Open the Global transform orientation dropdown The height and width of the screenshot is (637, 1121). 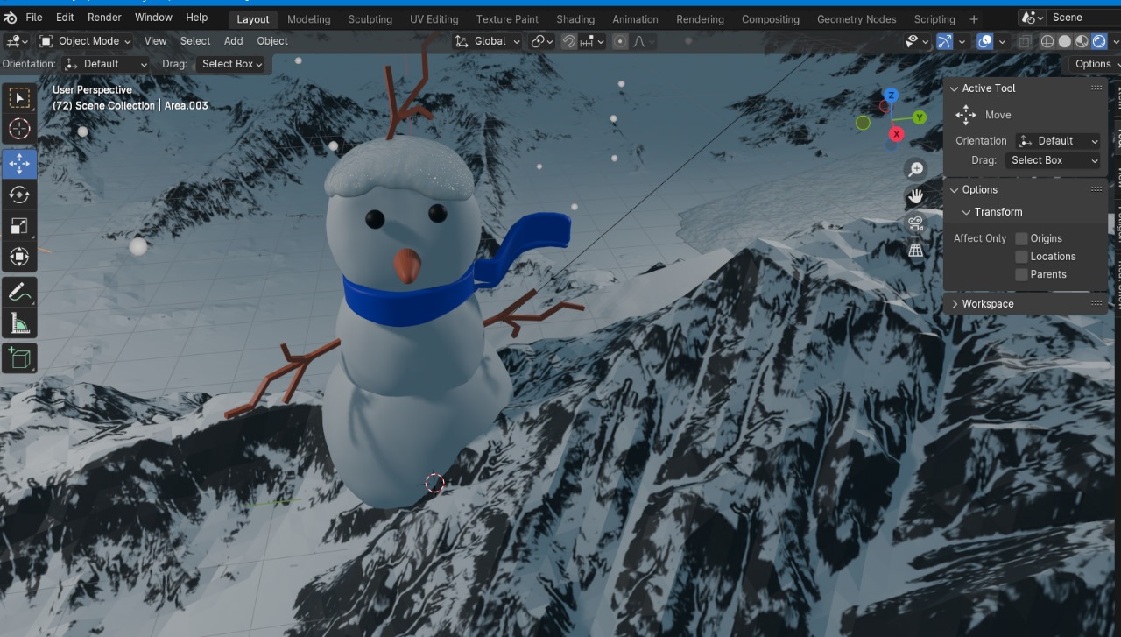coord(487,40)
